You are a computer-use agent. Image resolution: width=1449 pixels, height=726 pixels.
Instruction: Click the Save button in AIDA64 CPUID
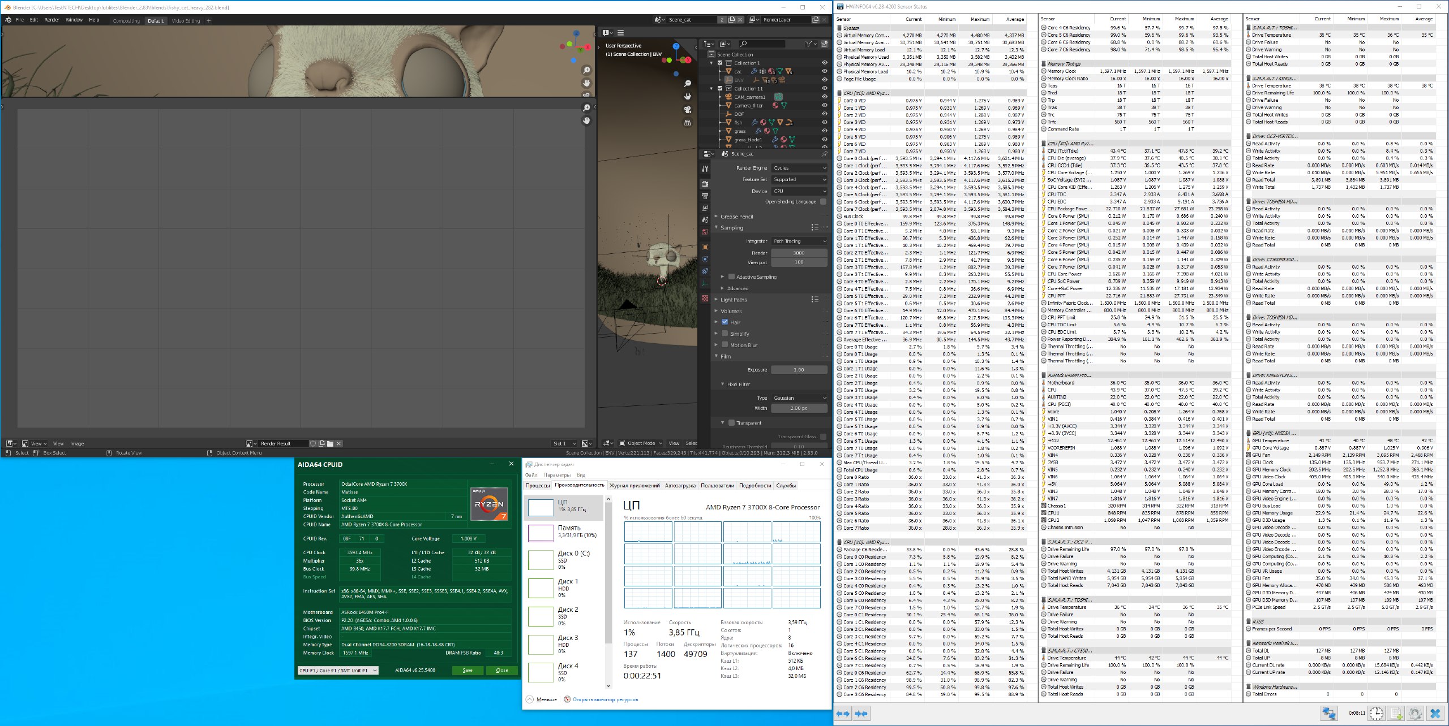468,670
